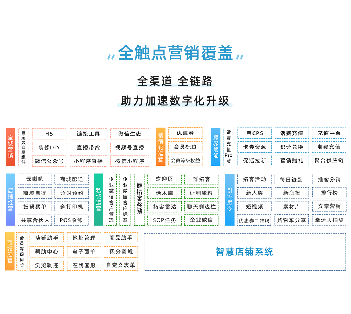Select the H5 box
This screenshot has height=314, width=351.
pos(49,134)
